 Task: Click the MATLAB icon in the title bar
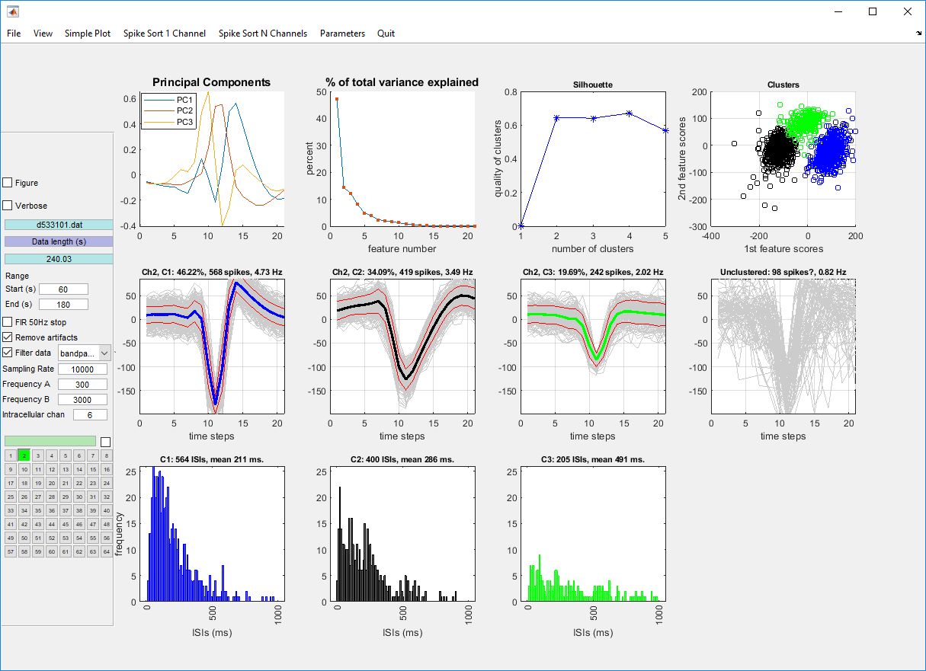[x=13, y=11]
